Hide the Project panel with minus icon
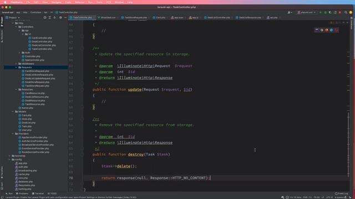The width and height of the screenshot is (355, 199). pos(65,17)
